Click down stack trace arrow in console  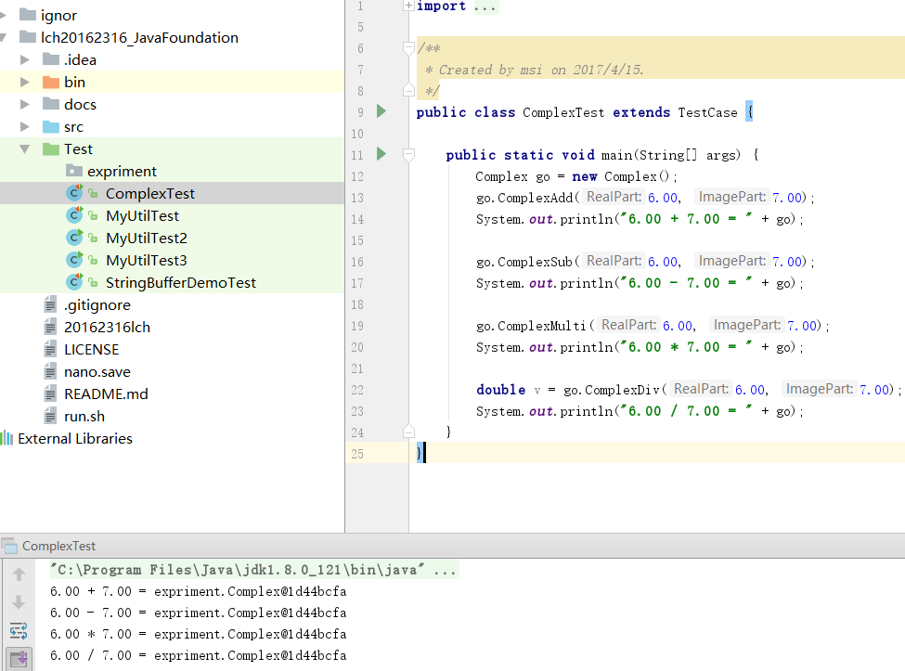point(19,601)
